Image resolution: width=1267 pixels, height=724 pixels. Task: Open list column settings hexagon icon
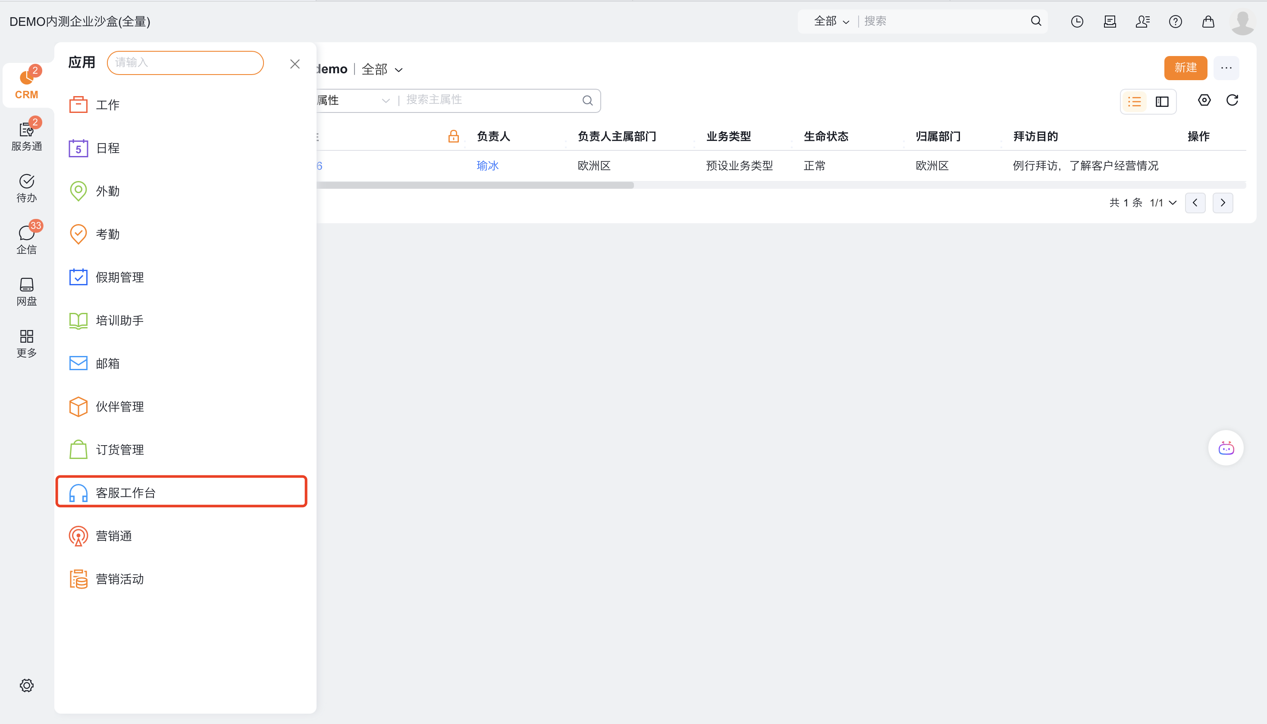(1204, 100)
